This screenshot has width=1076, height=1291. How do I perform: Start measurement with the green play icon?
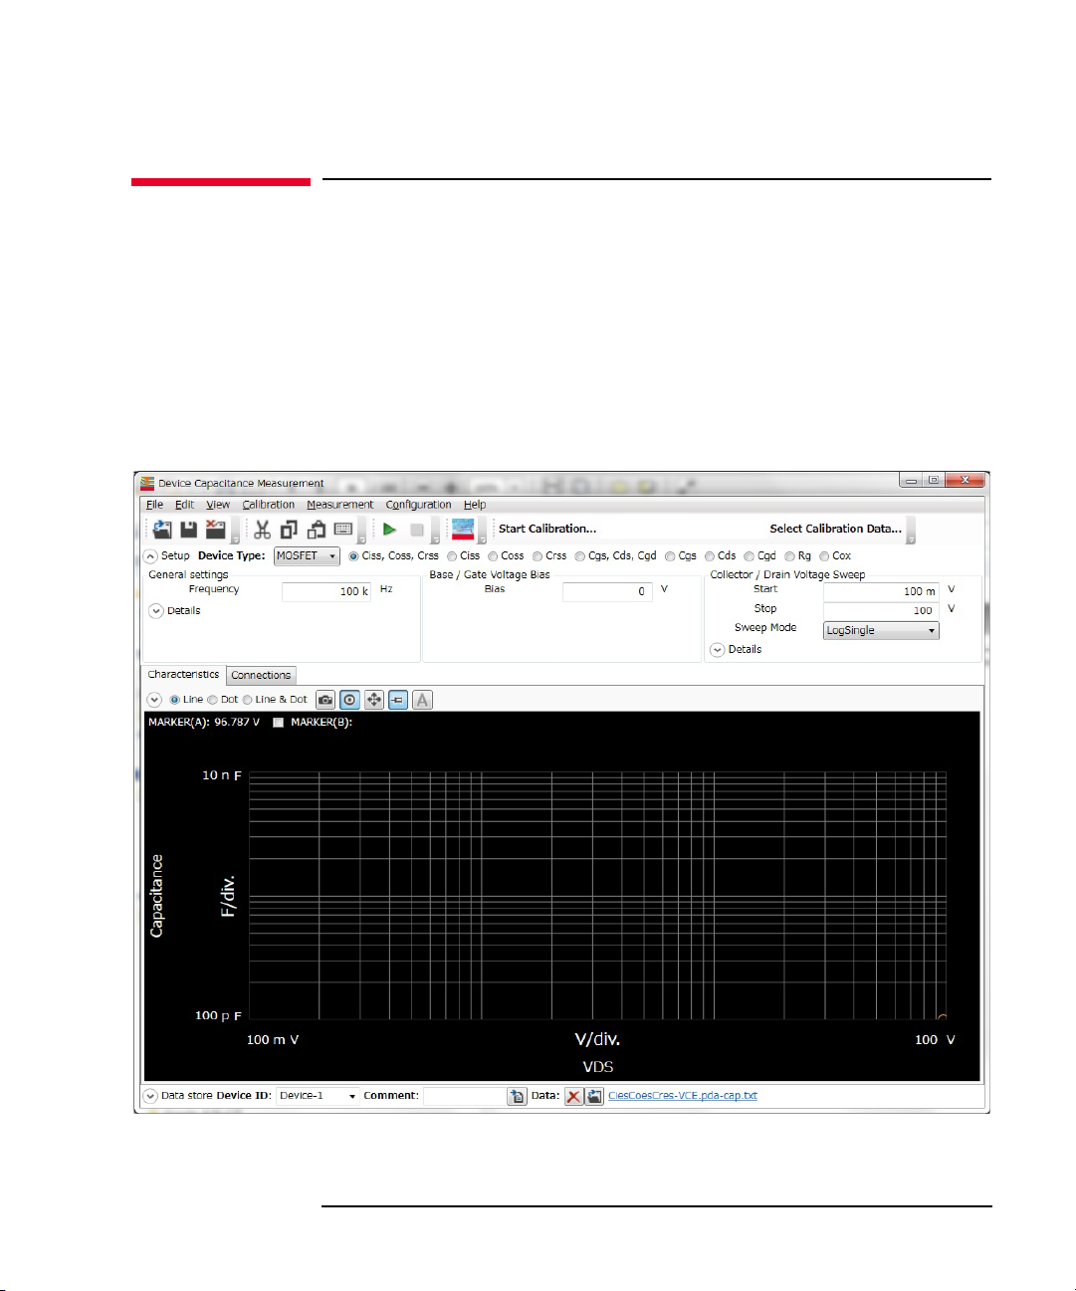(x=390, y=530)
